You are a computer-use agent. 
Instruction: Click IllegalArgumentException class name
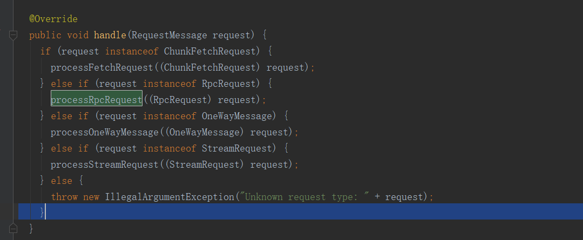point(170,196)
